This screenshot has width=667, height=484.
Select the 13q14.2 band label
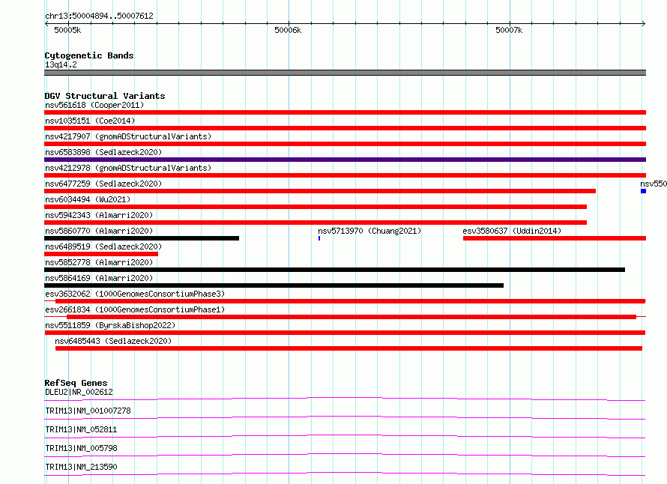(61, 64)
